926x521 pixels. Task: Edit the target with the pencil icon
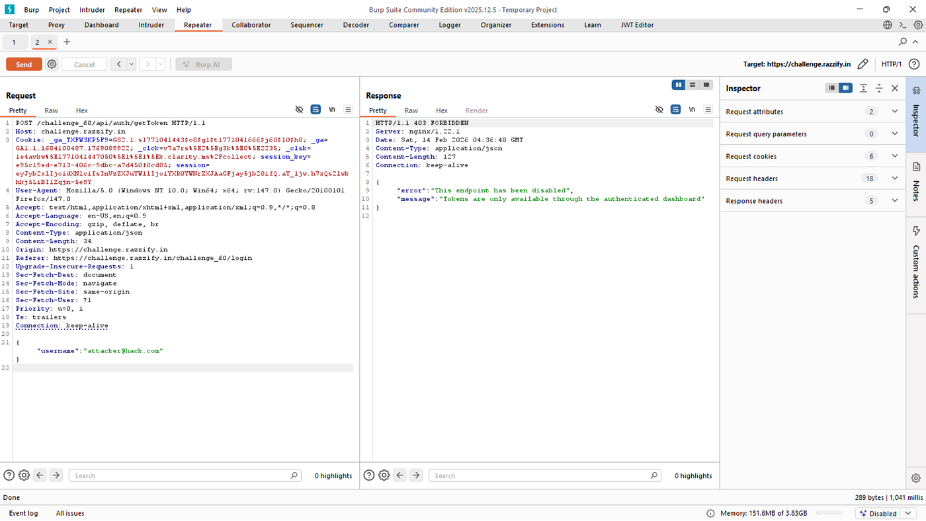(x=863, y=64)
